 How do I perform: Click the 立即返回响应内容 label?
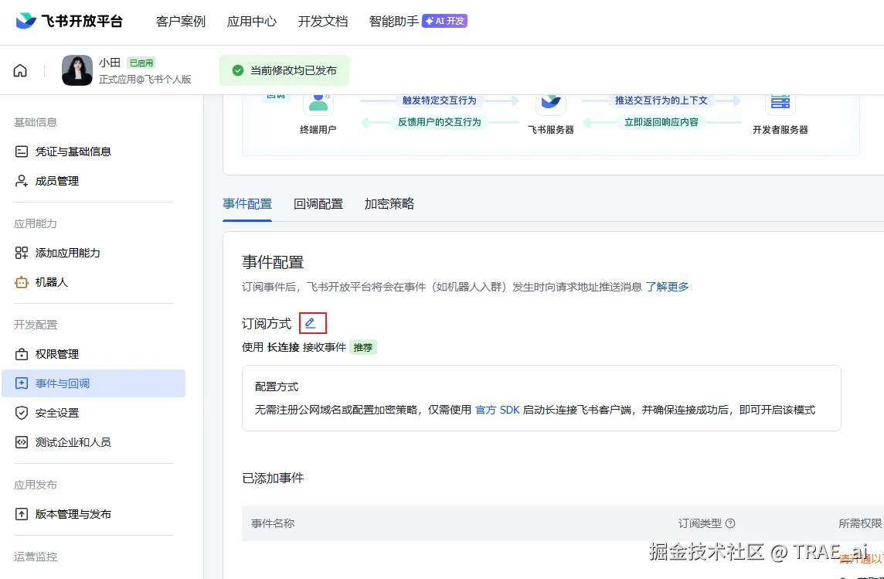661,122
